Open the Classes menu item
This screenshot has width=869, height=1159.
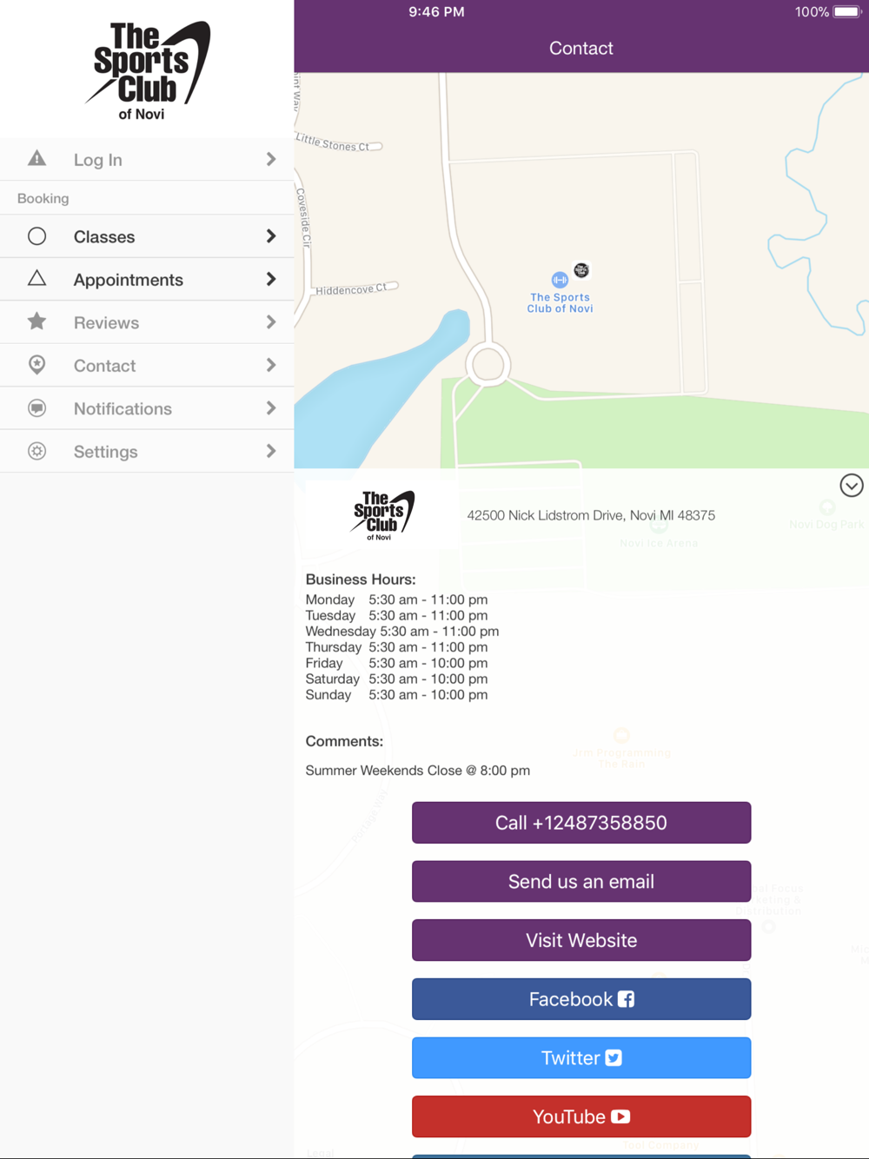[x=147, y=236]
